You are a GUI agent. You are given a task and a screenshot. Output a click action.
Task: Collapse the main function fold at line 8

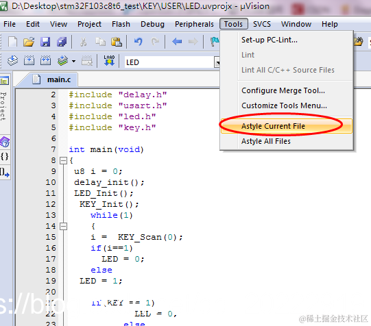point(63,161)
